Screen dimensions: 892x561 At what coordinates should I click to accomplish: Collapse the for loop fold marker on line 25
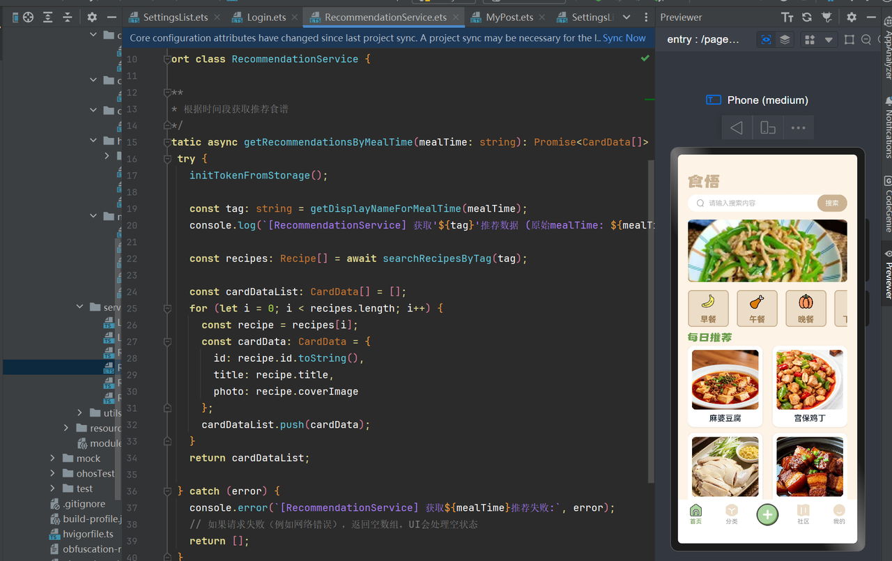167,308
